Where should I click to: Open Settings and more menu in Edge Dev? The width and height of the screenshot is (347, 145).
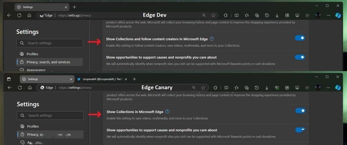[x=328, y=15]
